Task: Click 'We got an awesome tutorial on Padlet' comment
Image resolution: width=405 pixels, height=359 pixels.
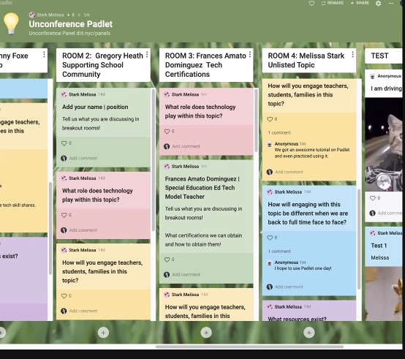Action: [x=312, y=153]
